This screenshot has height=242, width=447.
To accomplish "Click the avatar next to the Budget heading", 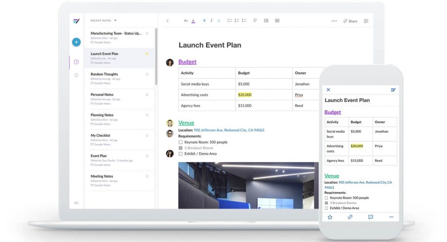I will click(x=170, y=62).
